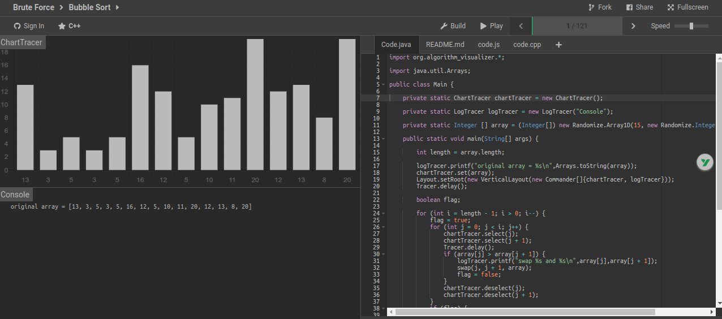Adjust the Speed slider
The image size is (722, 319).
(691, 26)
